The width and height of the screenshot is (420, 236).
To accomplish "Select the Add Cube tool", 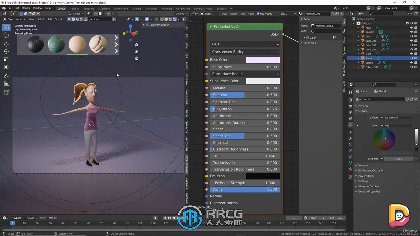I will coord(6,92).
